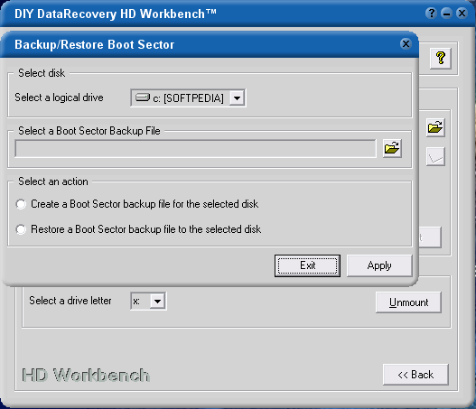Minimize the HD Workbench main window
Image resolution: width=476 pixels, height=409 pixels.
pos(446,14)
